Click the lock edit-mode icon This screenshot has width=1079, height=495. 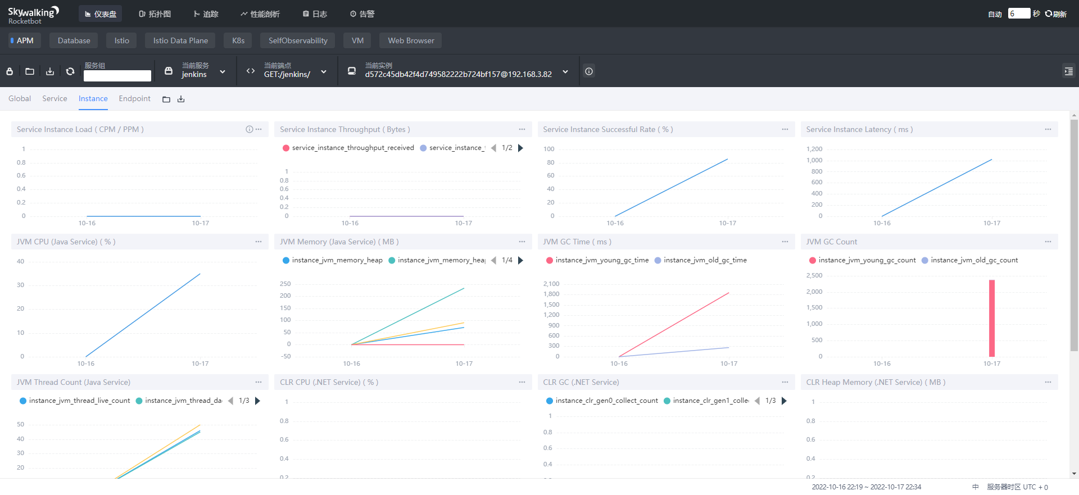[x=10, y=71]
